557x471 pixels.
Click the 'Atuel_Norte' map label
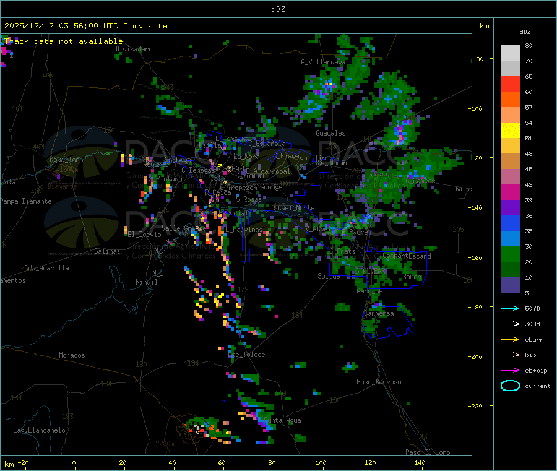point(294,208)
